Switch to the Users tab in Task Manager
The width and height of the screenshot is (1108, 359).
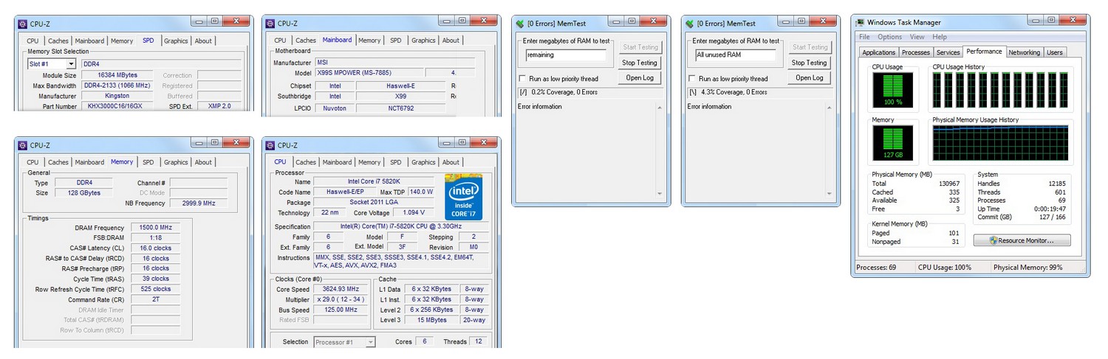pyautogui.click(x=1055, y=52)
